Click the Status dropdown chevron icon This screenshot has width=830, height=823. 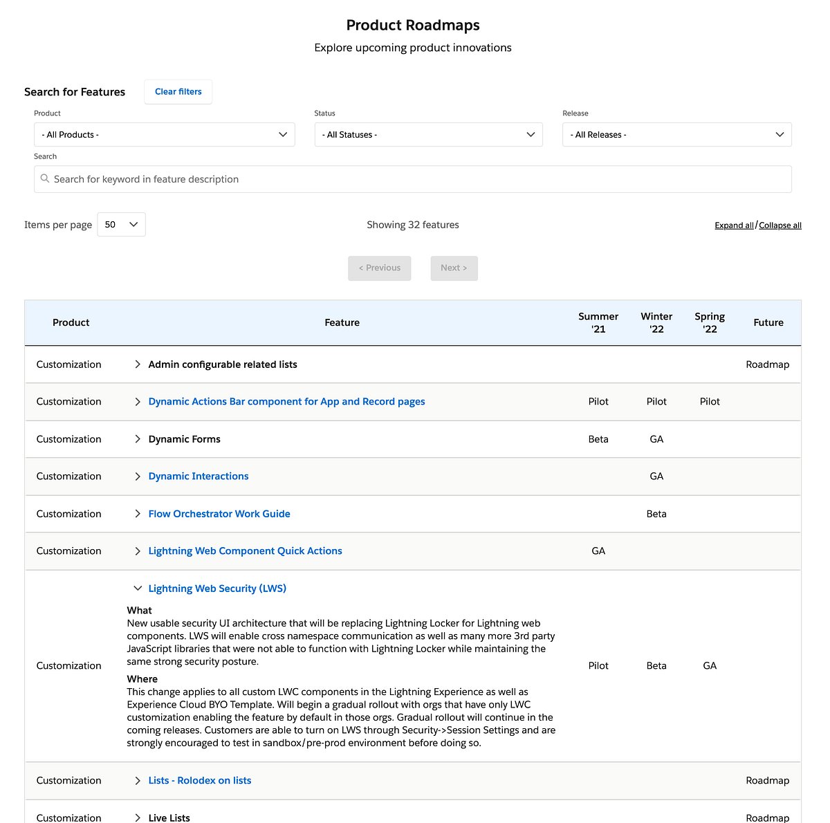click(x=531, y=134)
